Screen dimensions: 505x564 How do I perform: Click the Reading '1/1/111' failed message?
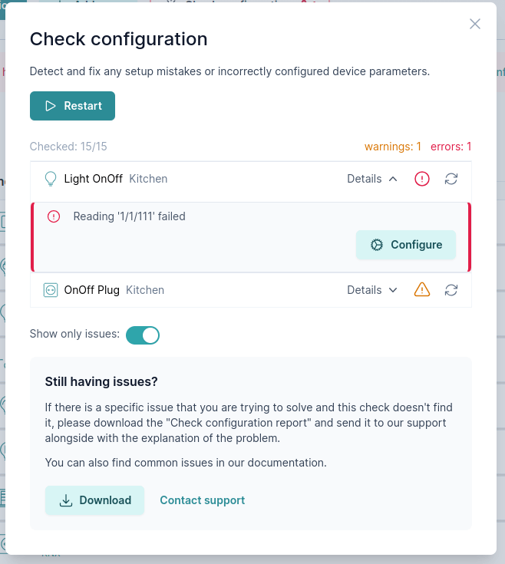click(129, 216)
